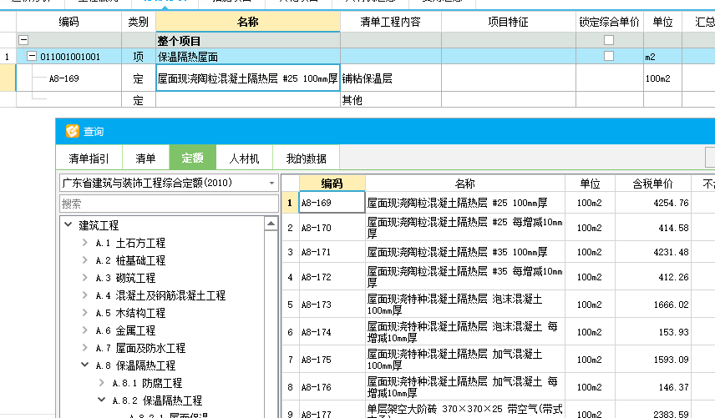This screenshot has width=715, height=418.
Task: Click the 搜索 search field
Action: pos(169,204)
